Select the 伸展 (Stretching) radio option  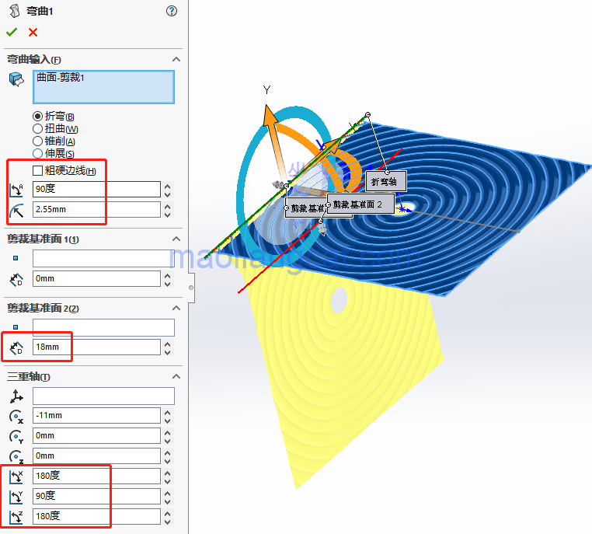pyautogui.click(x=37, y=153)
